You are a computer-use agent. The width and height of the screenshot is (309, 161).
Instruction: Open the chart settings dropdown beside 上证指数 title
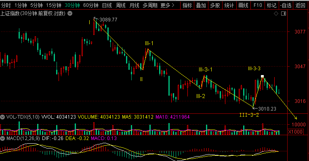[70, 14]
